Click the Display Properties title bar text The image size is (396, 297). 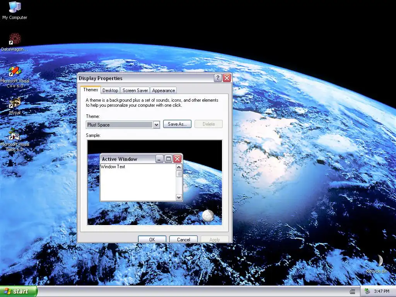coord(101,78)
